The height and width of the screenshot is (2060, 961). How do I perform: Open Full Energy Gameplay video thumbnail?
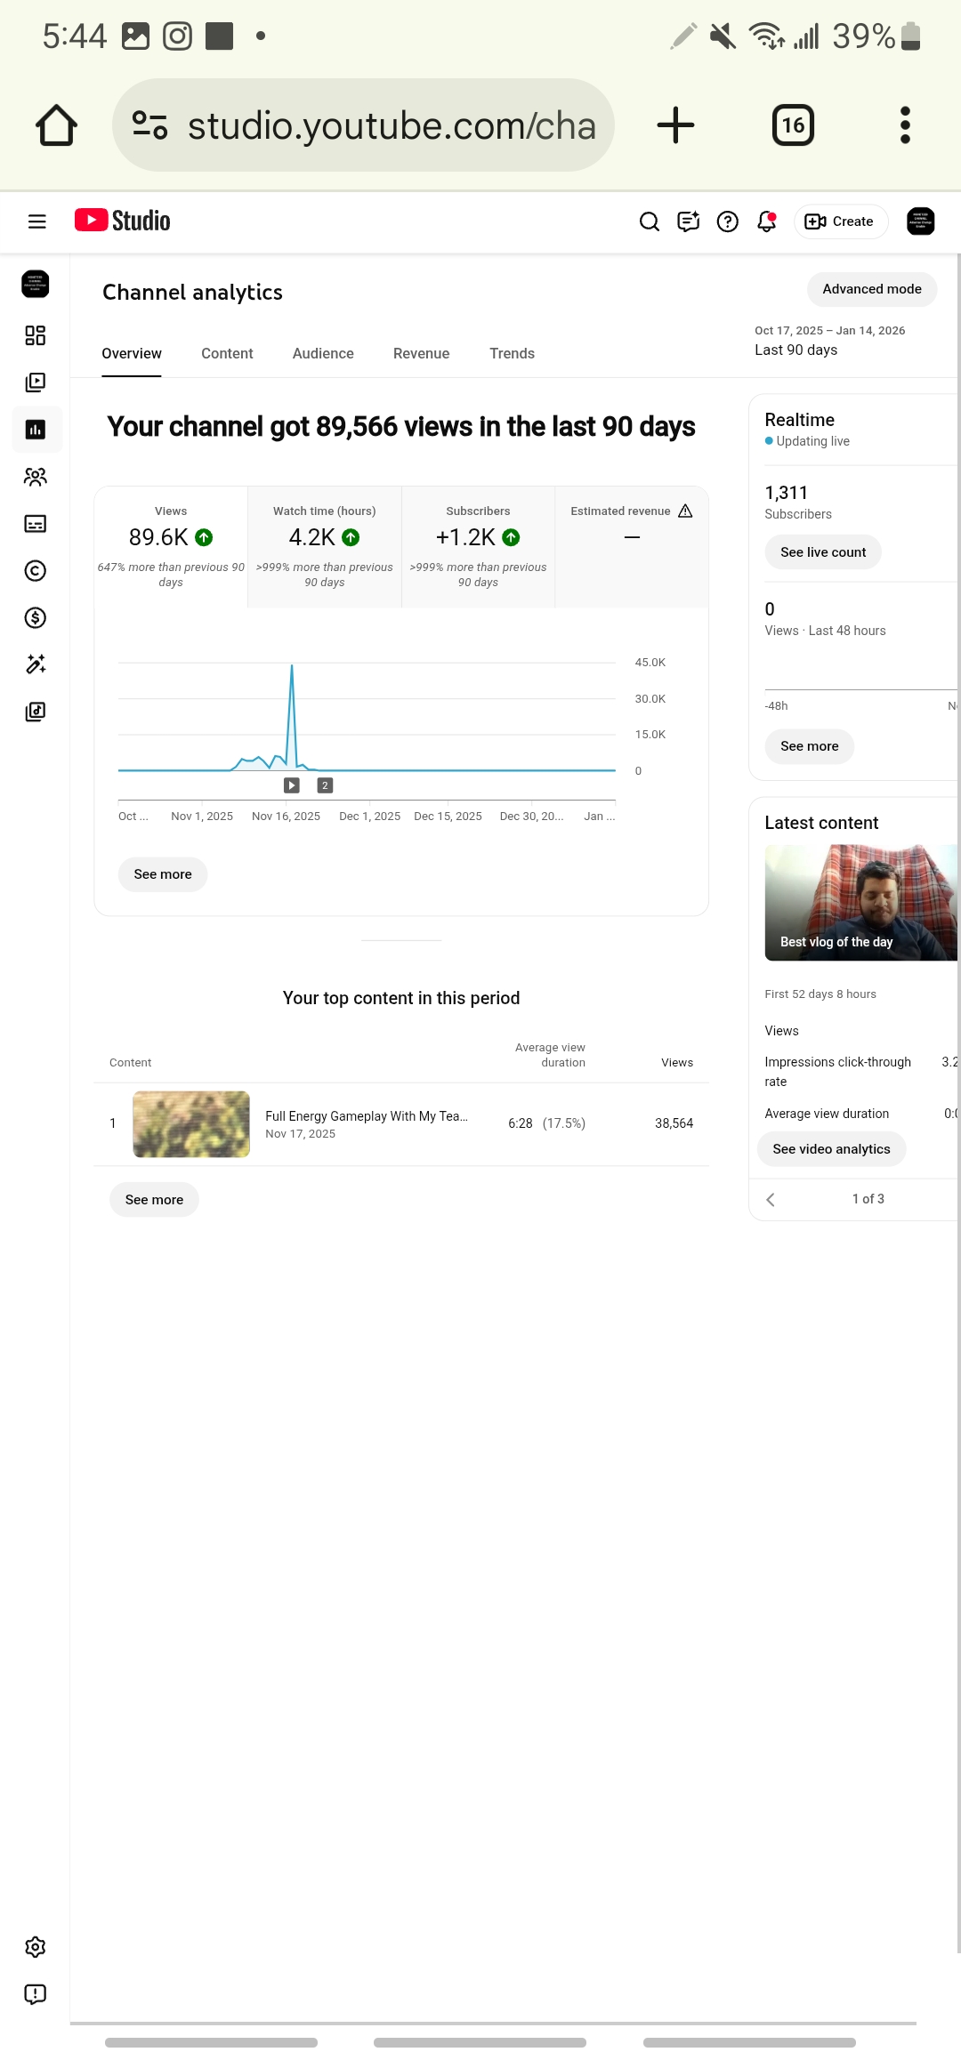point(191,1124)
